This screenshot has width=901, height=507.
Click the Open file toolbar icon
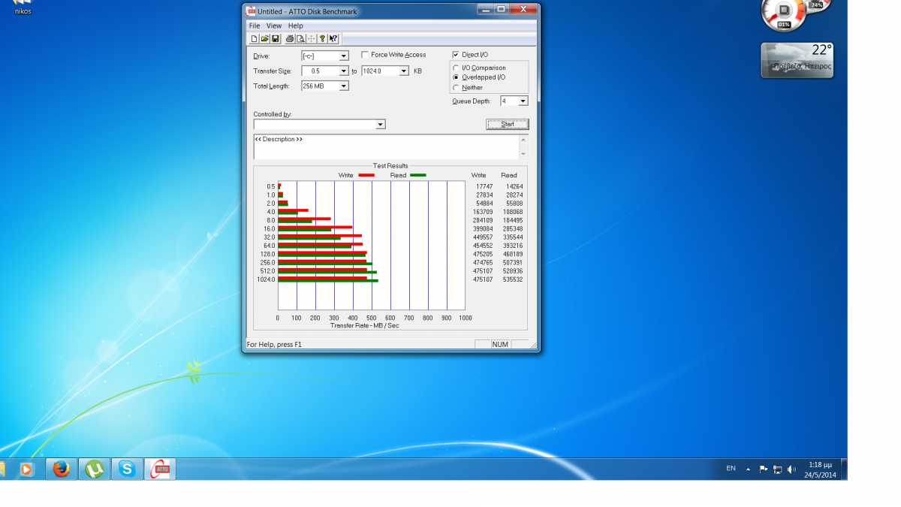(x=264, y=38)
